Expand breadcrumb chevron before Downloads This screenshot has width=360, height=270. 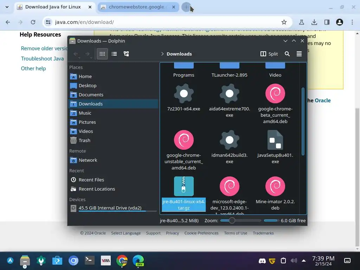pos(162,54)
